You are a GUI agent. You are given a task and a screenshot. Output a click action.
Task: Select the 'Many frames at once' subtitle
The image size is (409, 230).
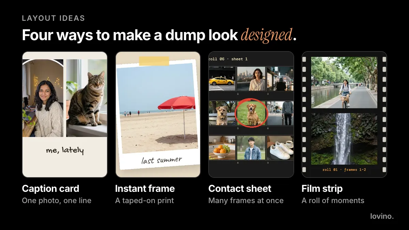pos(246,200)
